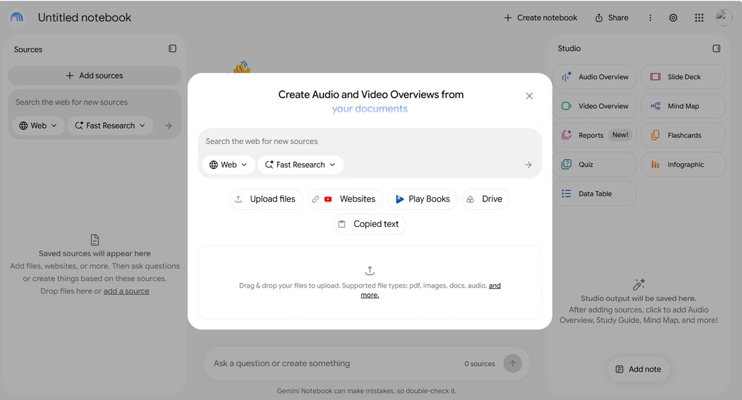
Task: Expand the Web dropdown in dialog
Action: point(228,165)
